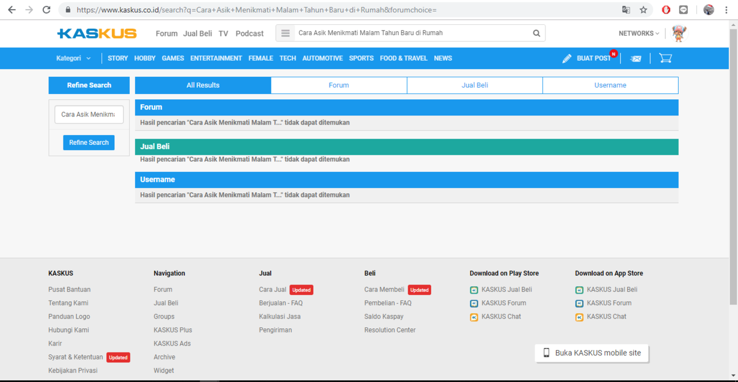Screen dimensions: 738x382
Task: Open Resolution Center footer link
Action: [x=390, y=330]
